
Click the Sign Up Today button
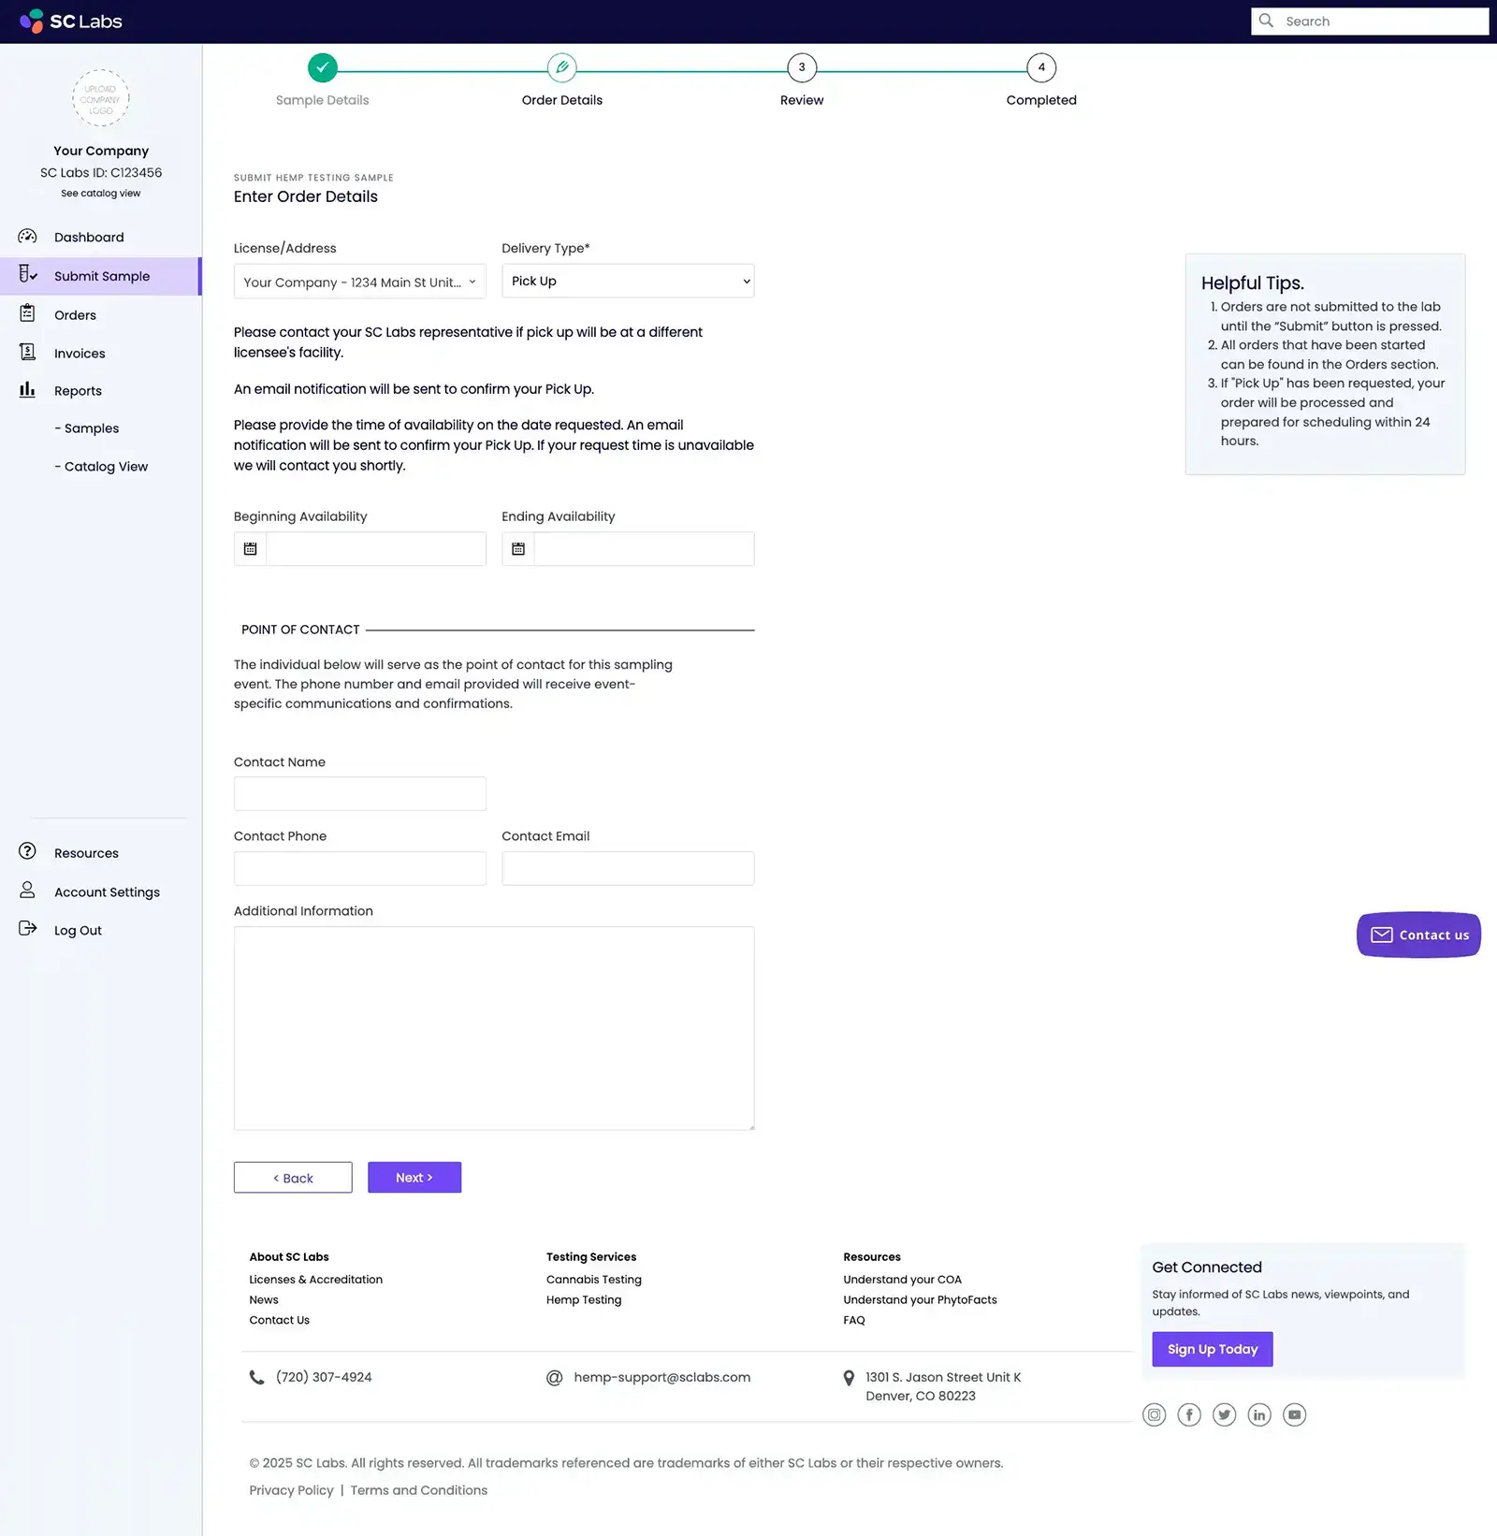tap(1211, 1348)
